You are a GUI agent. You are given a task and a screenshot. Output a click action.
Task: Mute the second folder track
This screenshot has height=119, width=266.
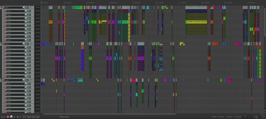pyautogui.click(x=37, y=44)
